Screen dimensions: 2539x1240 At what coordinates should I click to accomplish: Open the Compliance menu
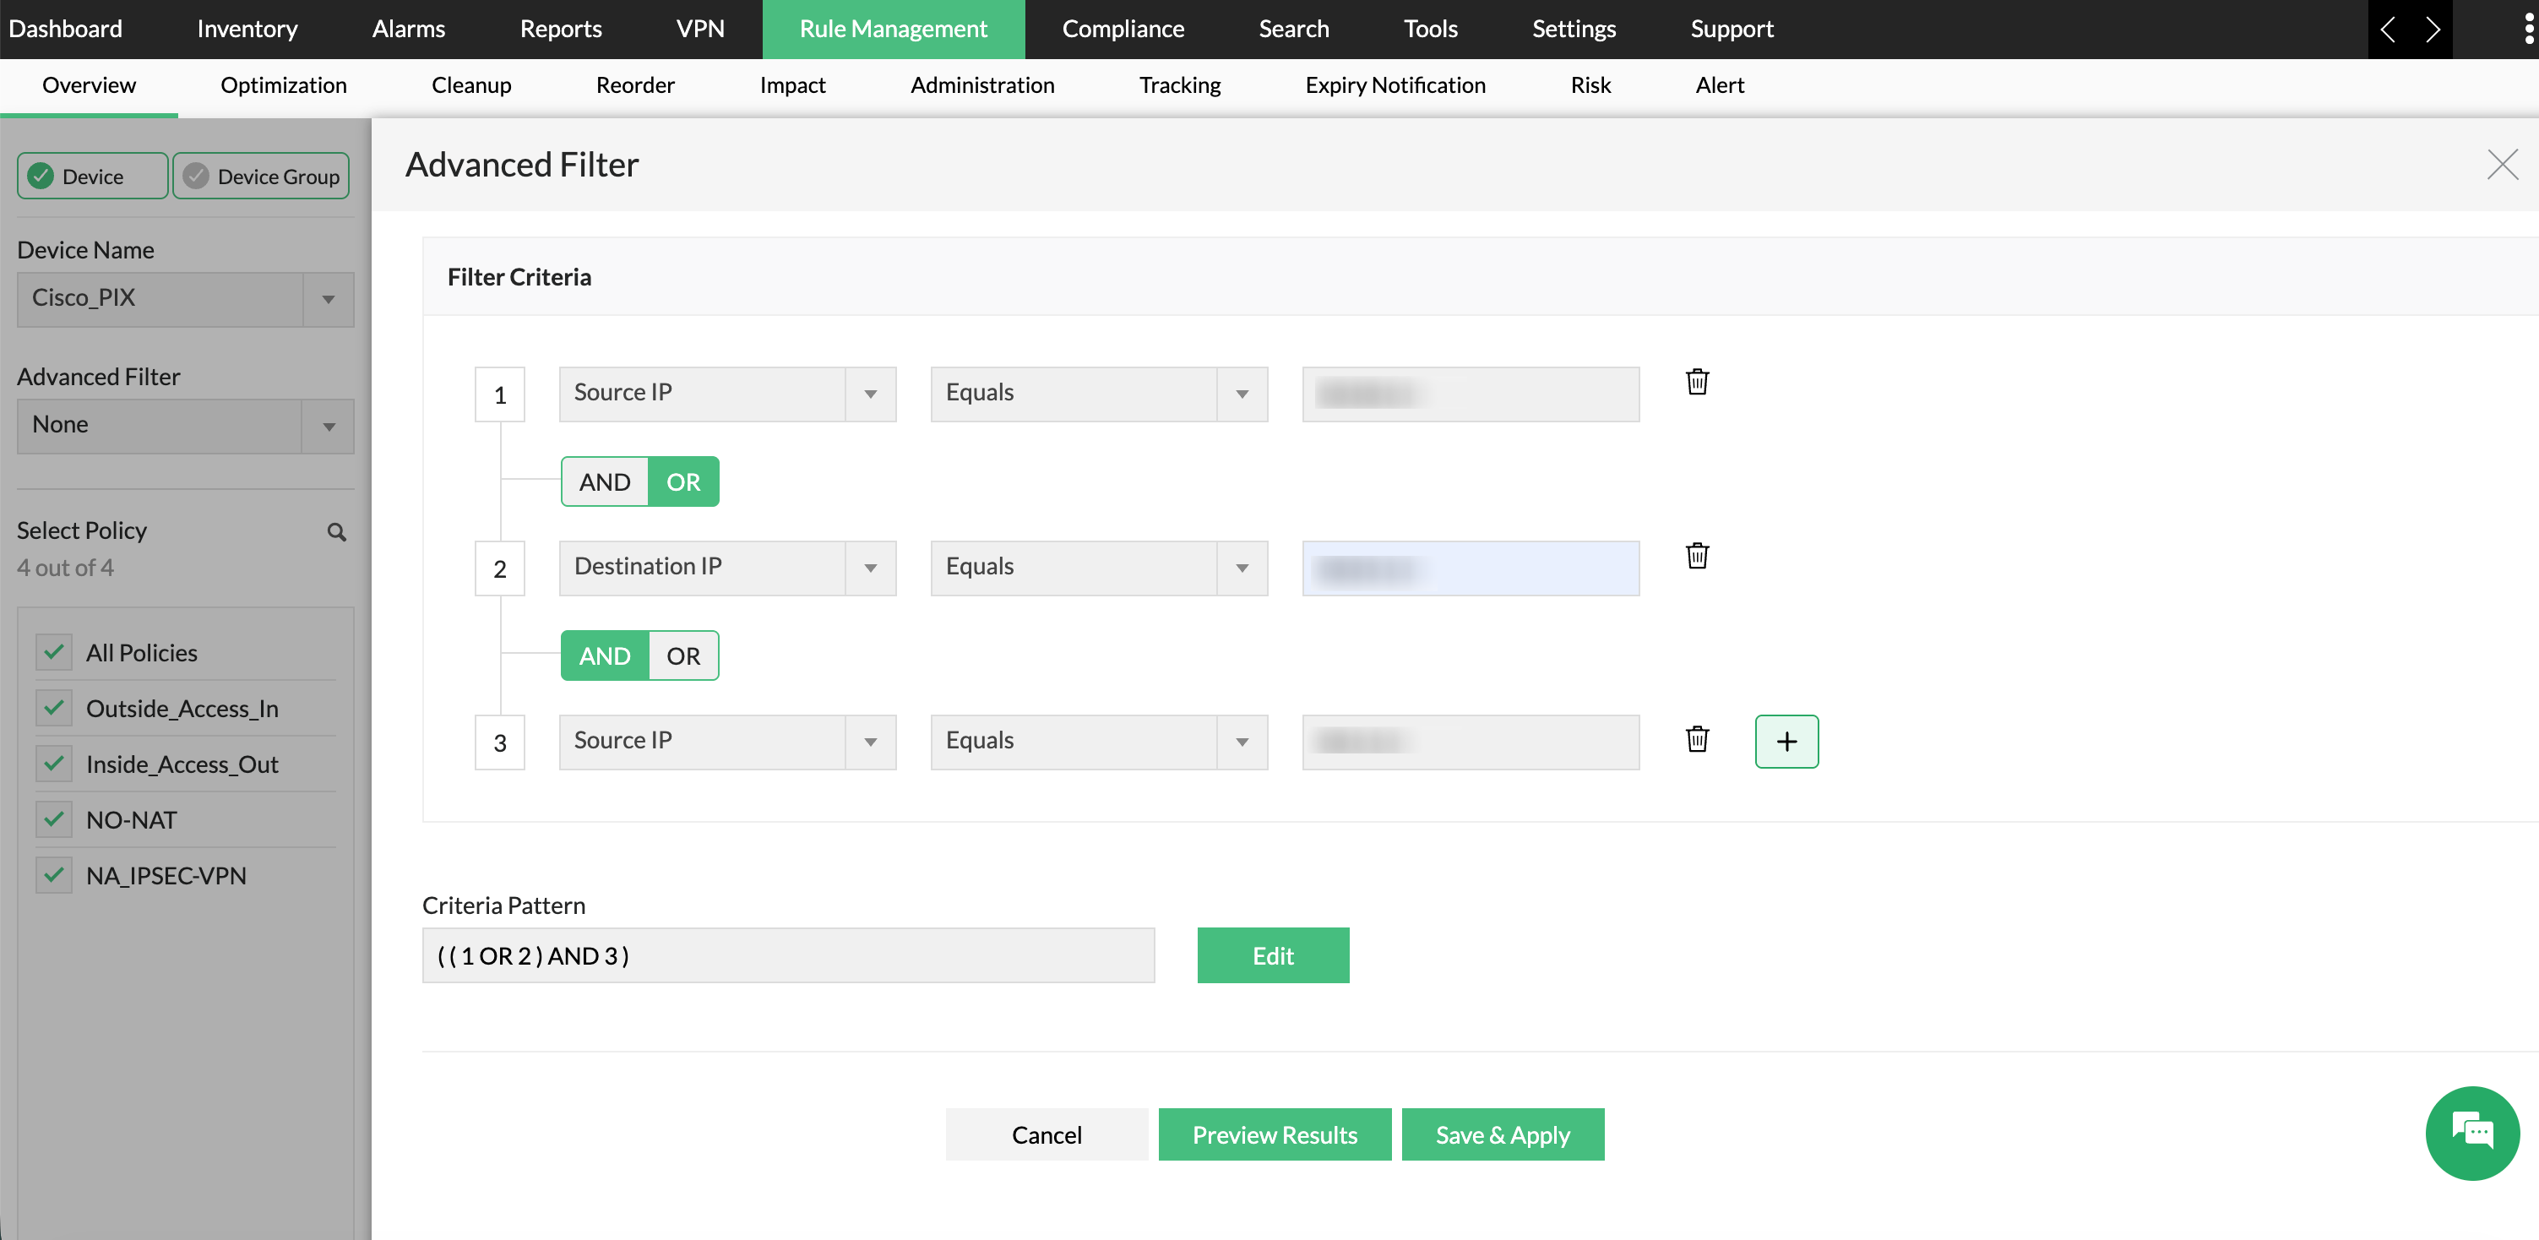1123,29
